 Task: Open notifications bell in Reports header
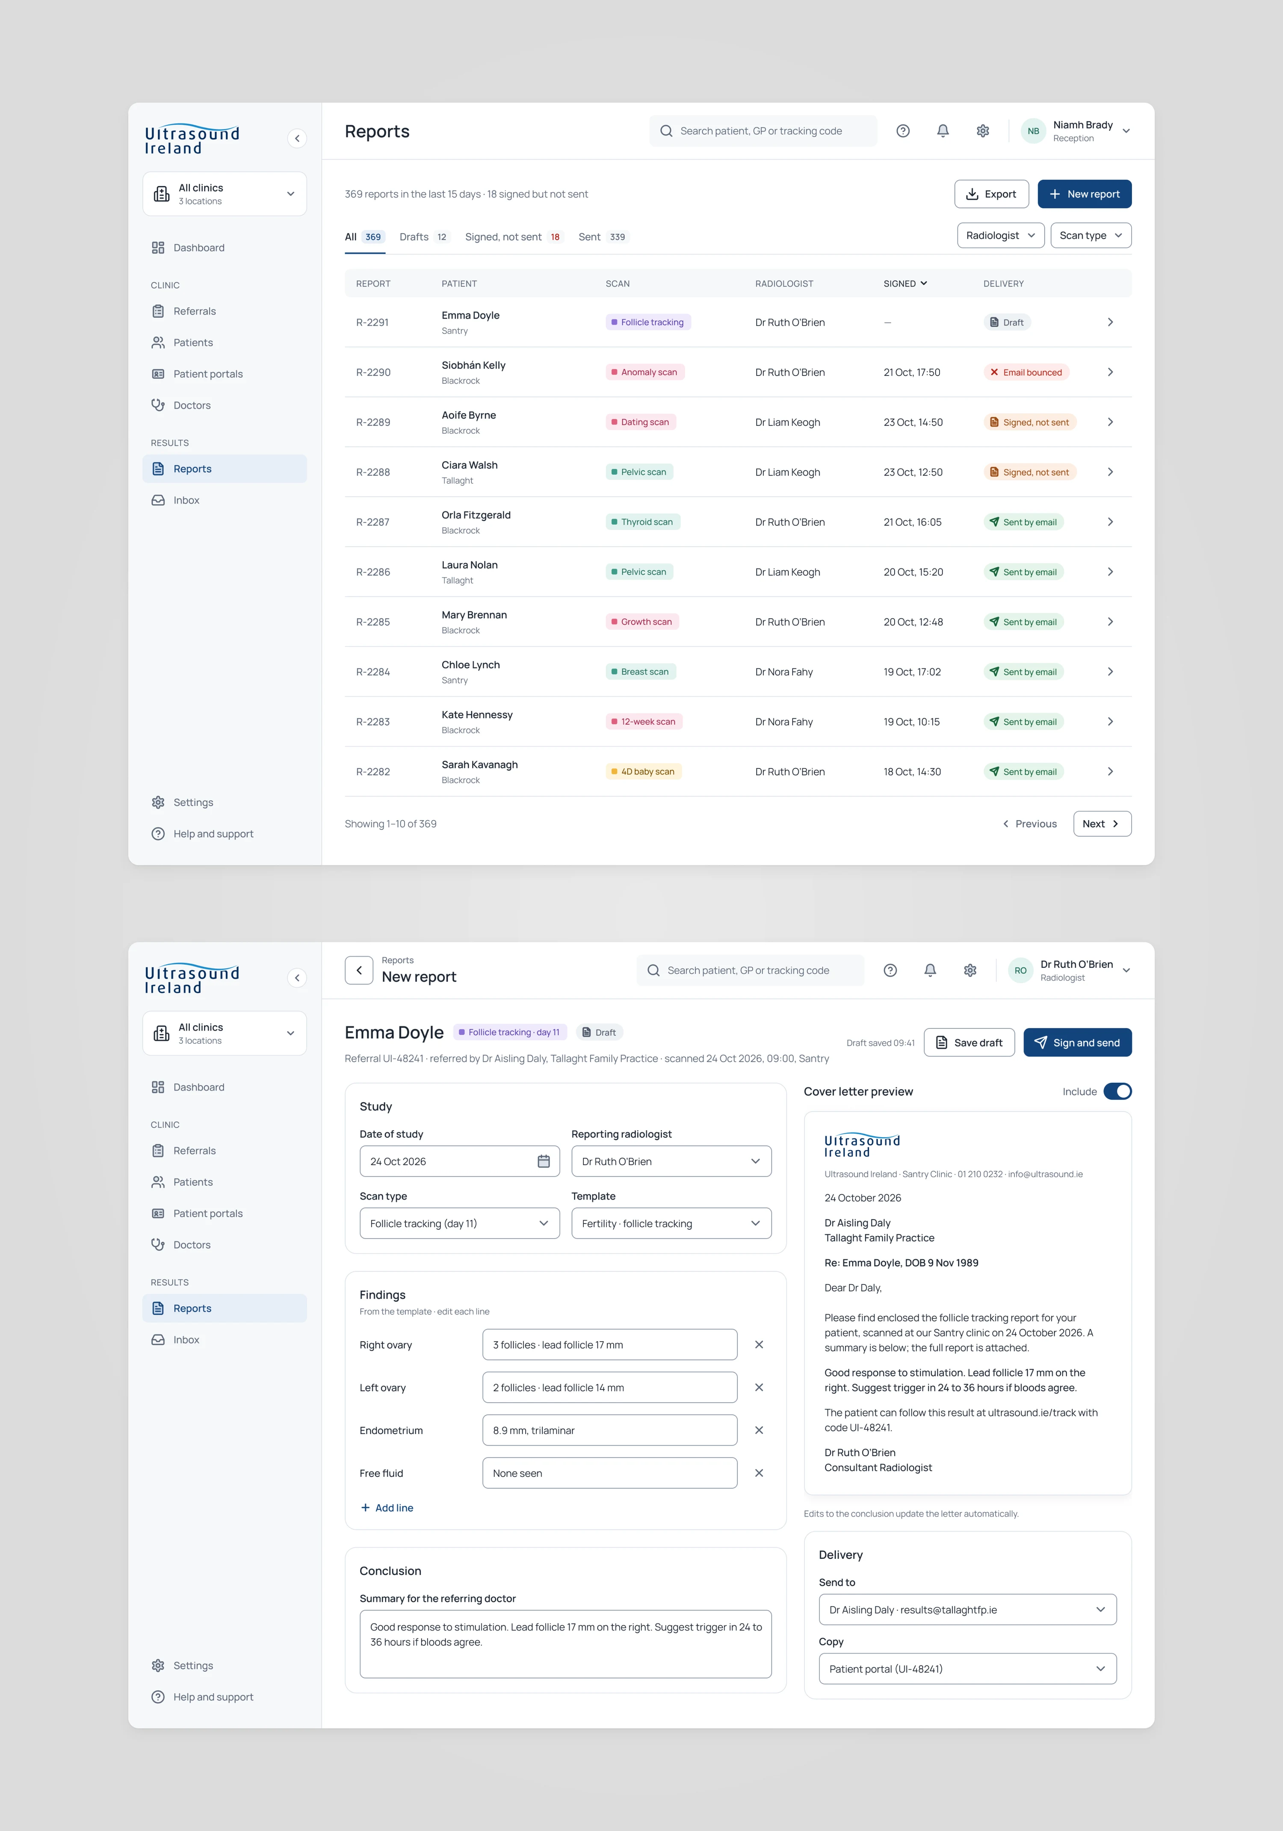point(943,131)
